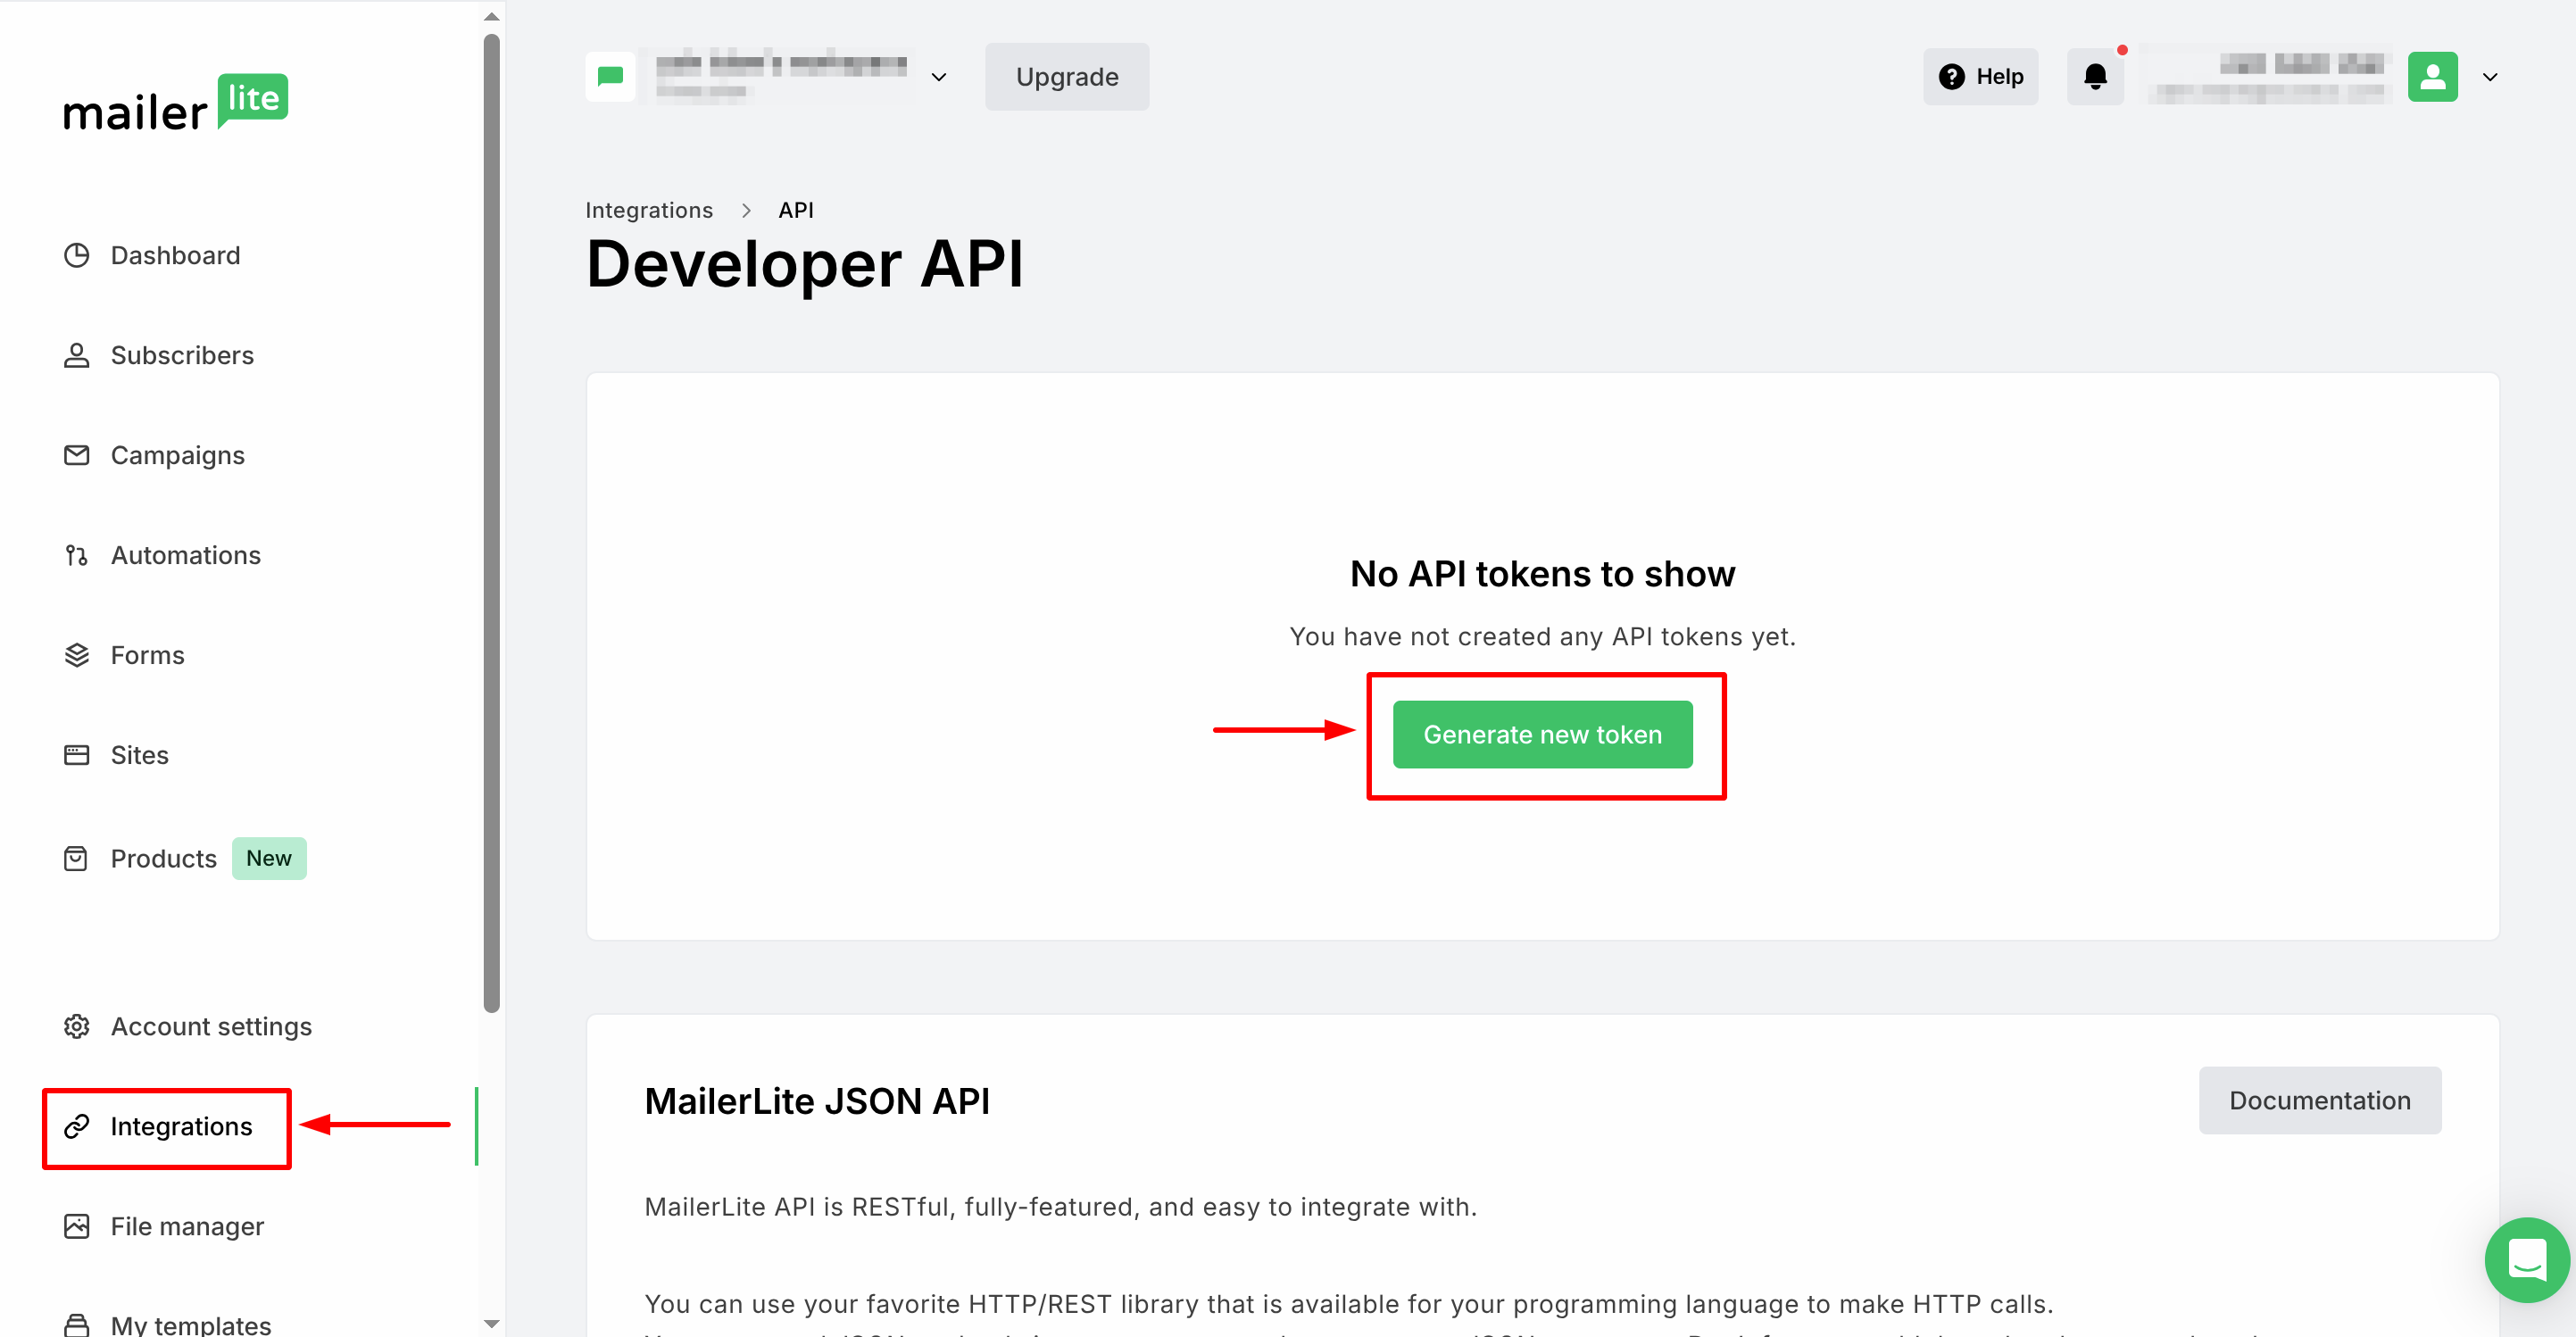Click the Upgrade button
Viewport: 2576px width, 1337px height.
click(1067, 77)
